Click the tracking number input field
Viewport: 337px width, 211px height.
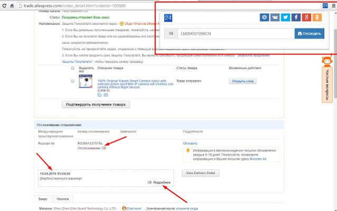tap(236, 33)
